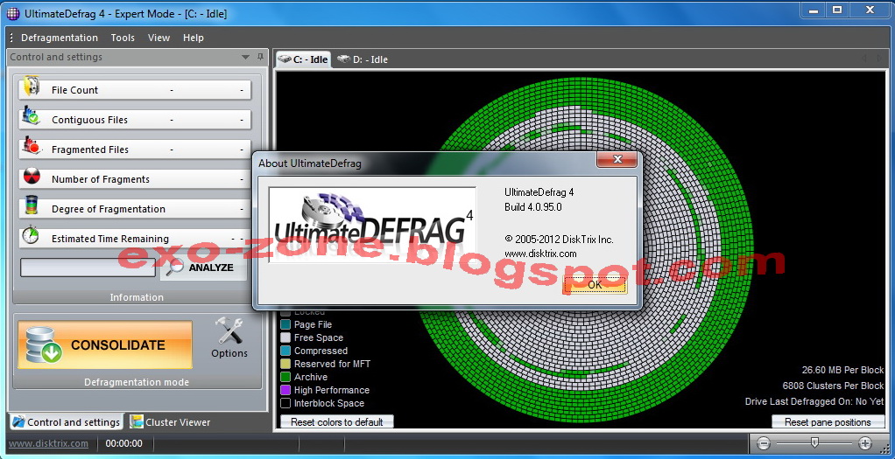
Task: Click Reset pane positions
Action: click(828, 422)
